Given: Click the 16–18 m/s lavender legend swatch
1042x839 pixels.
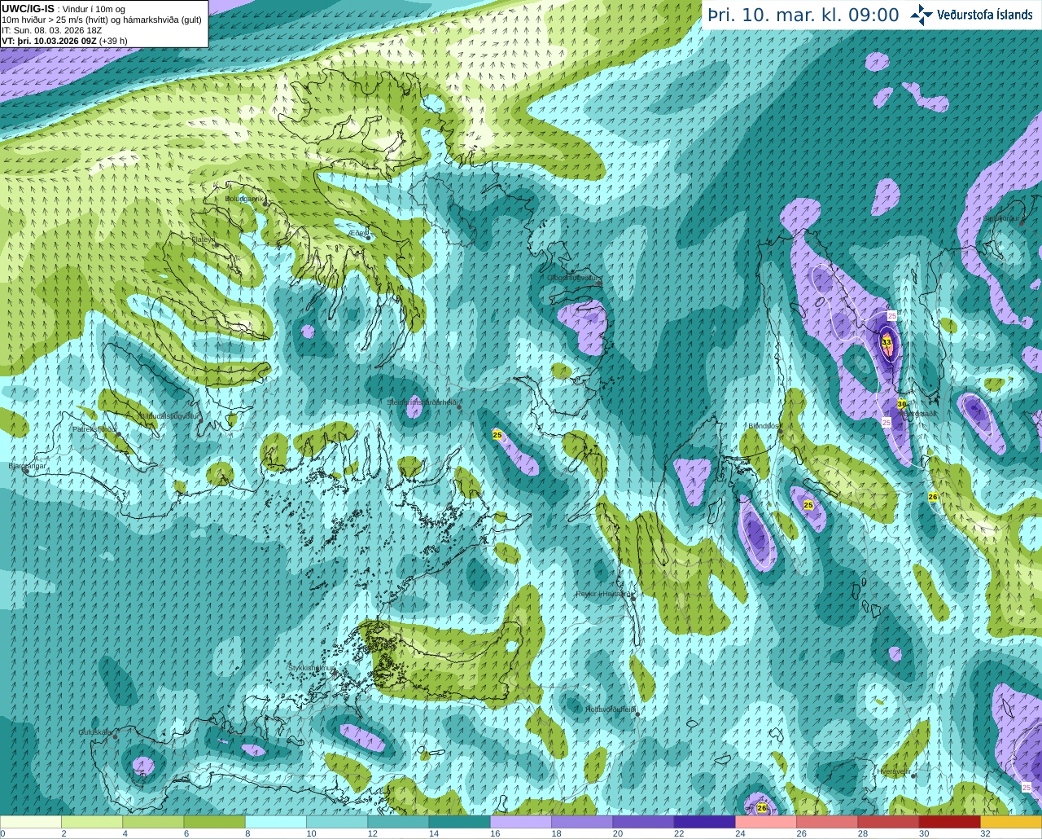Looking at the screenshot, I should point(521,822).
